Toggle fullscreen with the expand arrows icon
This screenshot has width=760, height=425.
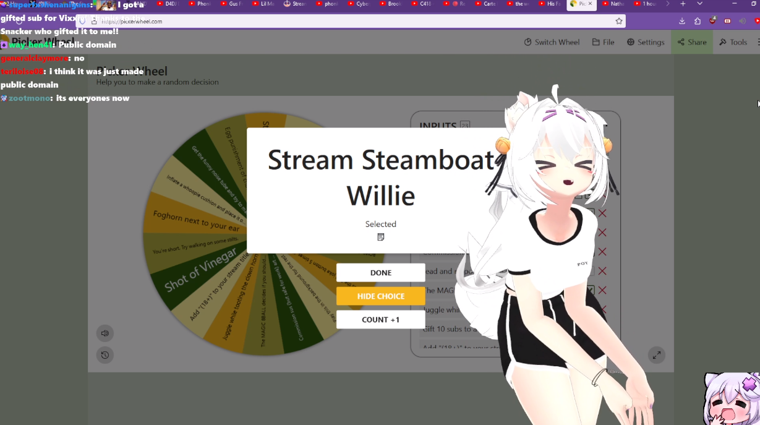point(657,355)
